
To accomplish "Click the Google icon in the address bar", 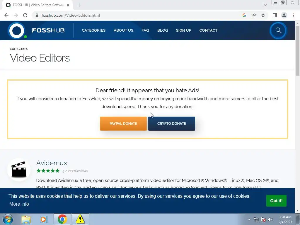I will pyautogui.click(x=244, y=15).
